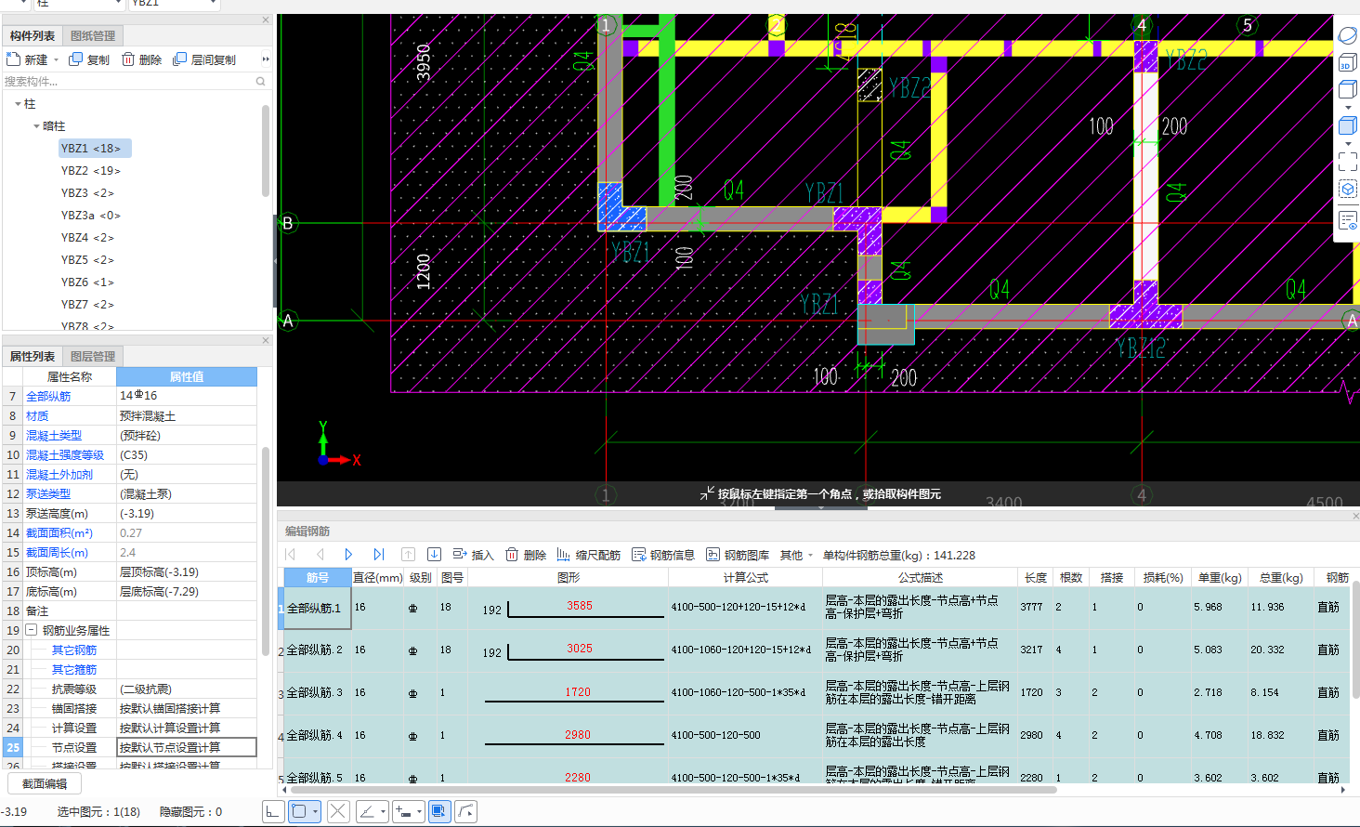Move the rebar row up with the up-arrow icon
The width and height of the screenshot is (1360, 827).
click(x=408, y=555)
